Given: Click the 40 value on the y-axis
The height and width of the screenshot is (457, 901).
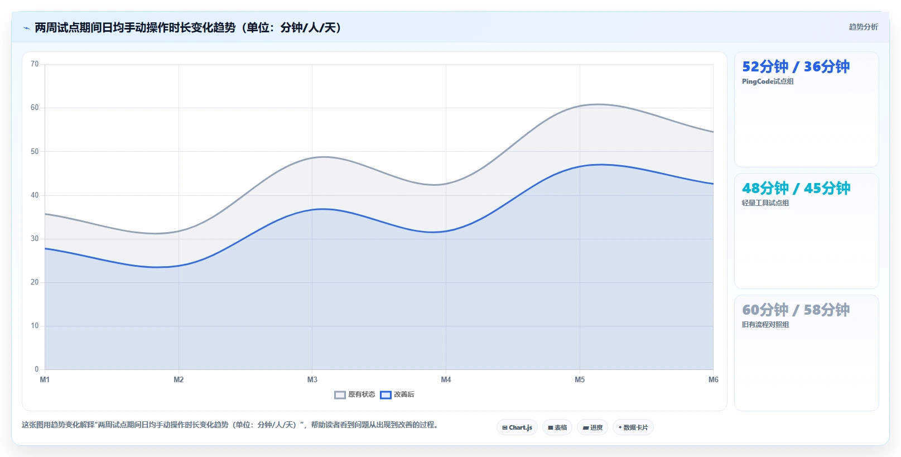Looking at the screenshot, I should click(35, 195).
